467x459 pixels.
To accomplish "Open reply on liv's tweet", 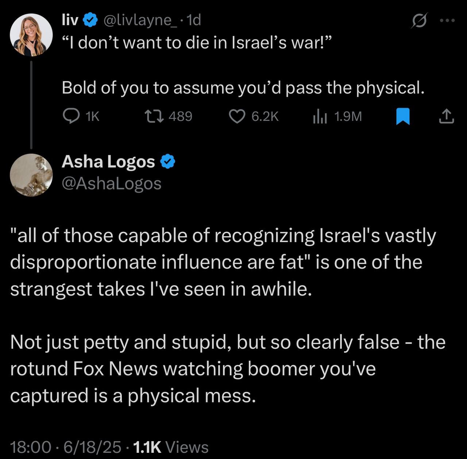I will click(81, 116).
